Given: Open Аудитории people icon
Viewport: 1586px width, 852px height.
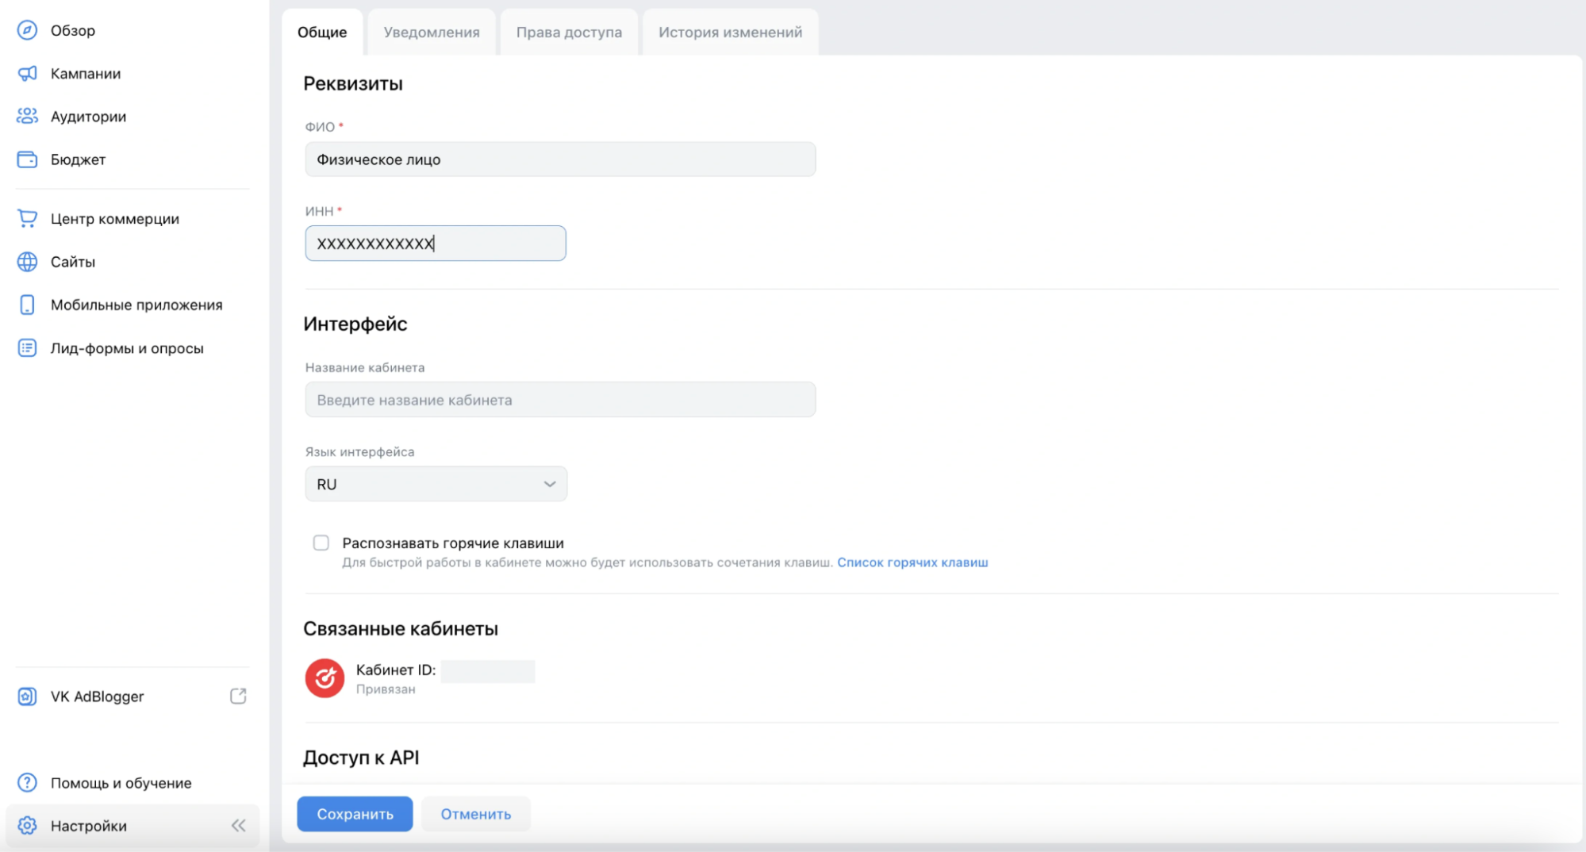Looking at the screenshot, I should coord(27,117).
